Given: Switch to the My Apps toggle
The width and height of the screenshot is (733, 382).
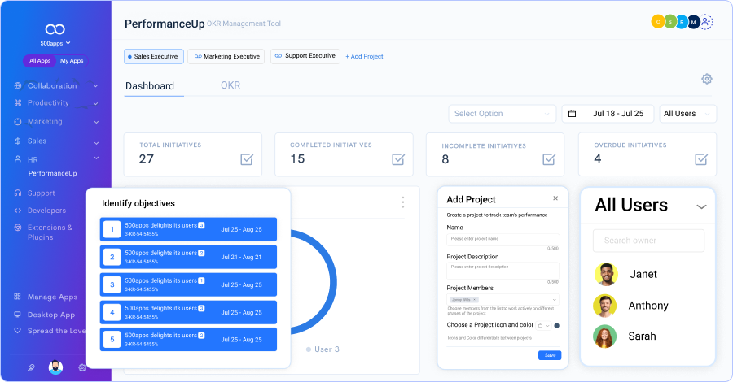Looking at the screenshot, I should (x=72, y=61).
